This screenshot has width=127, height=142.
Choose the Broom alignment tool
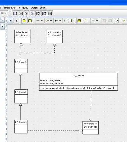[x=16, y=21]
